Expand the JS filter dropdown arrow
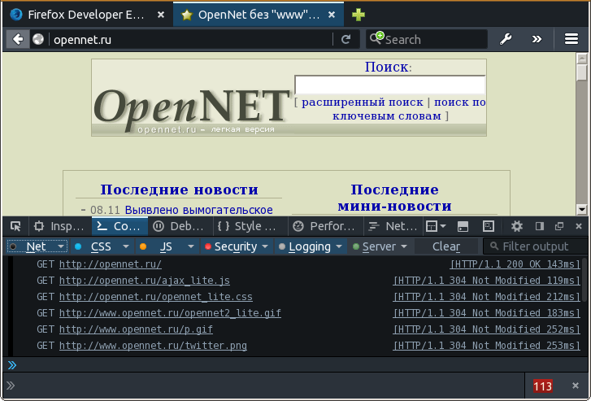The width and height of the screenshot is (591, 401). [191, 246]
